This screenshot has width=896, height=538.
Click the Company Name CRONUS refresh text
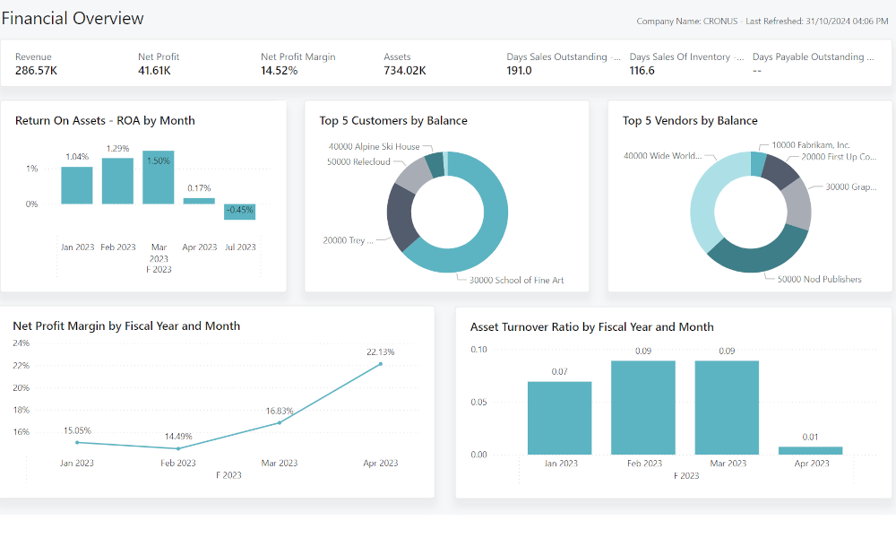coord(762,22)
